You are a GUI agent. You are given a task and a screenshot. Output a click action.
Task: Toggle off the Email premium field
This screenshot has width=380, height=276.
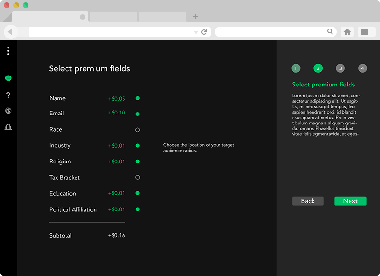[x=138, y=114]
